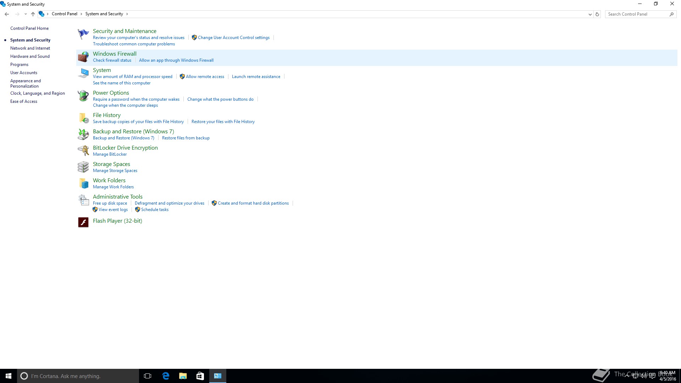This screenshot has width=681, height=383.
Task: Open the Action Center notification icon
Action: (x=652, y=376)
